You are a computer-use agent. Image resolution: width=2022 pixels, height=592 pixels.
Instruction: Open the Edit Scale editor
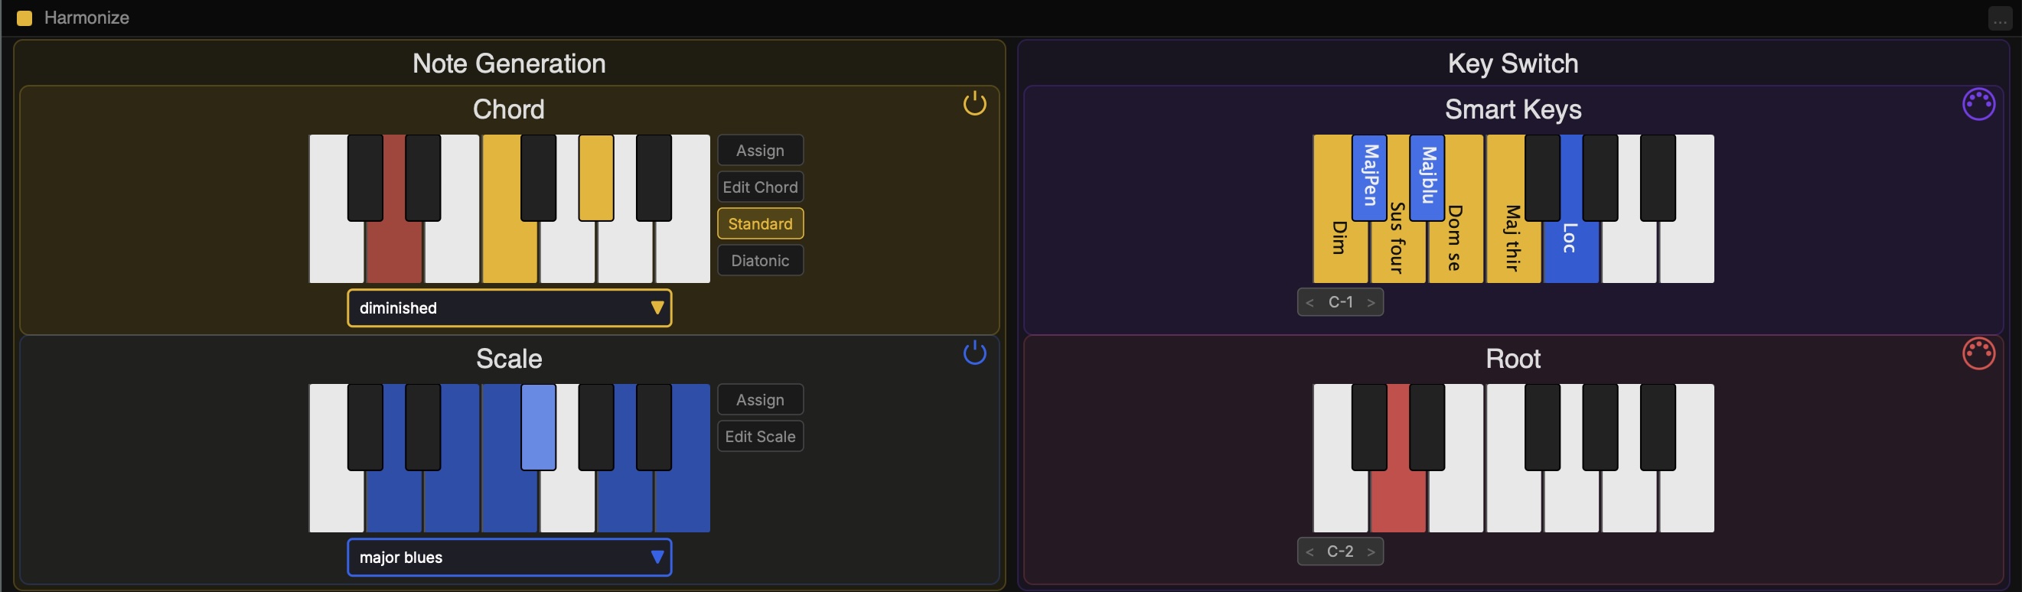point(760,436)
